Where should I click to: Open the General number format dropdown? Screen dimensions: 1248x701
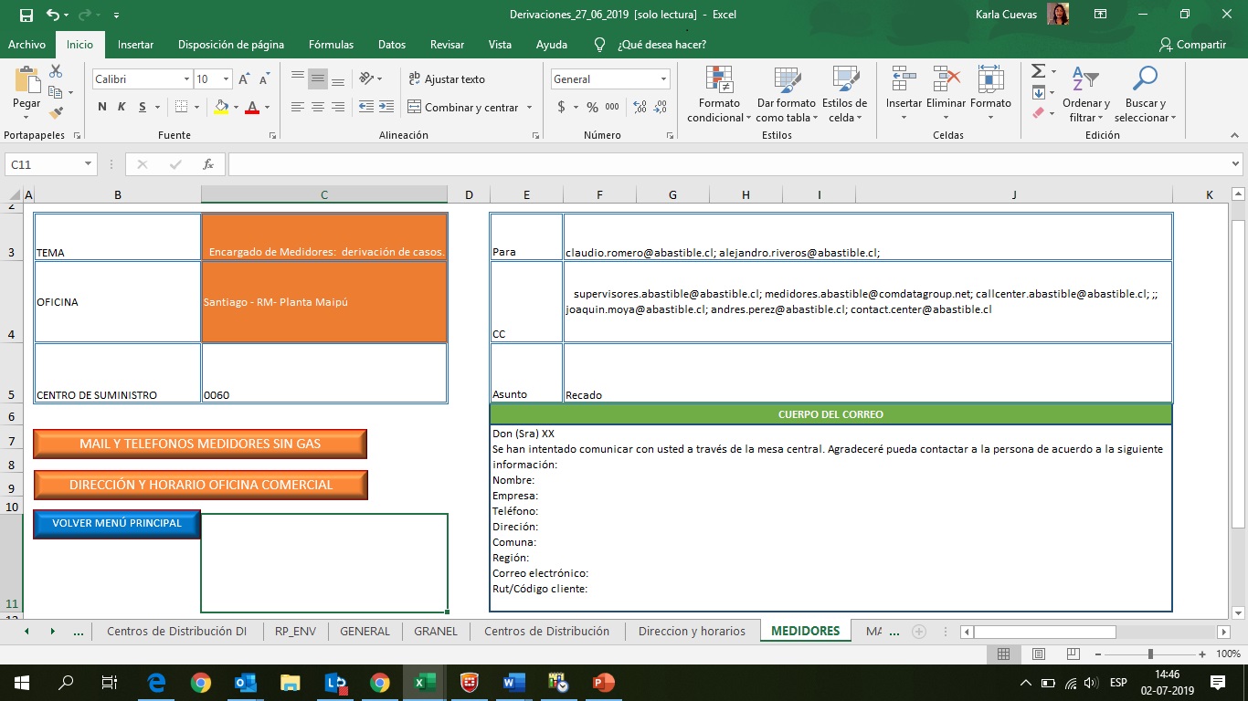[664, 79]
